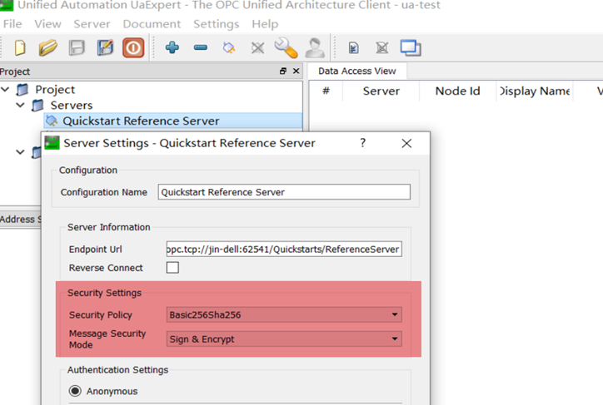Viewport: 603px width, 405px height.
Task: Open windows layout toolbar icon
Action: [x=411, y=48]
